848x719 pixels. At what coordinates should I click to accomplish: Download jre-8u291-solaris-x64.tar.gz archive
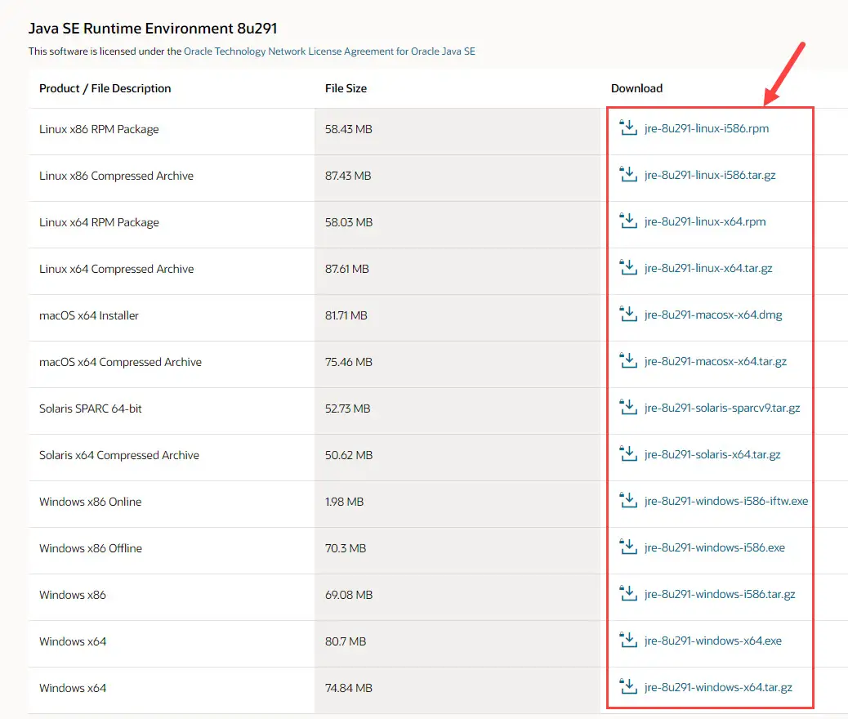point(712,454)
